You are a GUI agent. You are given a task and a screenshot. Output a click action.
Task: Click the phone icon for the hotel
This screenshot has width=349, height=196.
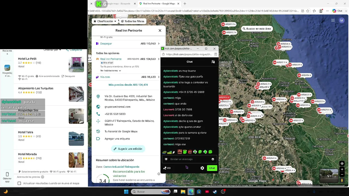click(98, 114)
